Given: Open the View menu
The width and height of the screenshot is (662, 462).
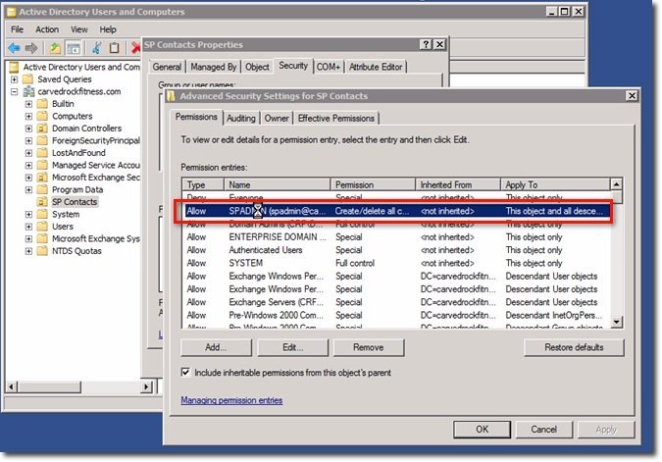Looking at the screenshot, I should [79, 29].
